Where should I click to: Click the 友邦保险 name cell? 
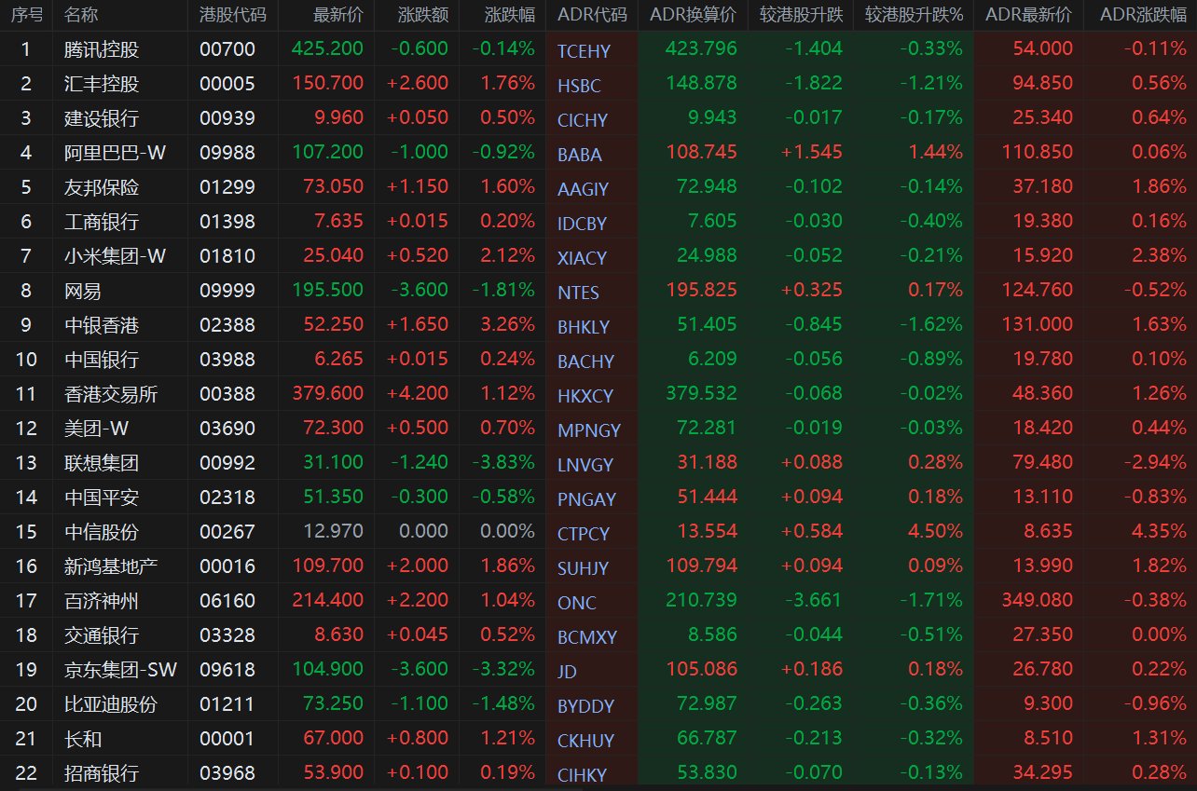pos(102,187)
